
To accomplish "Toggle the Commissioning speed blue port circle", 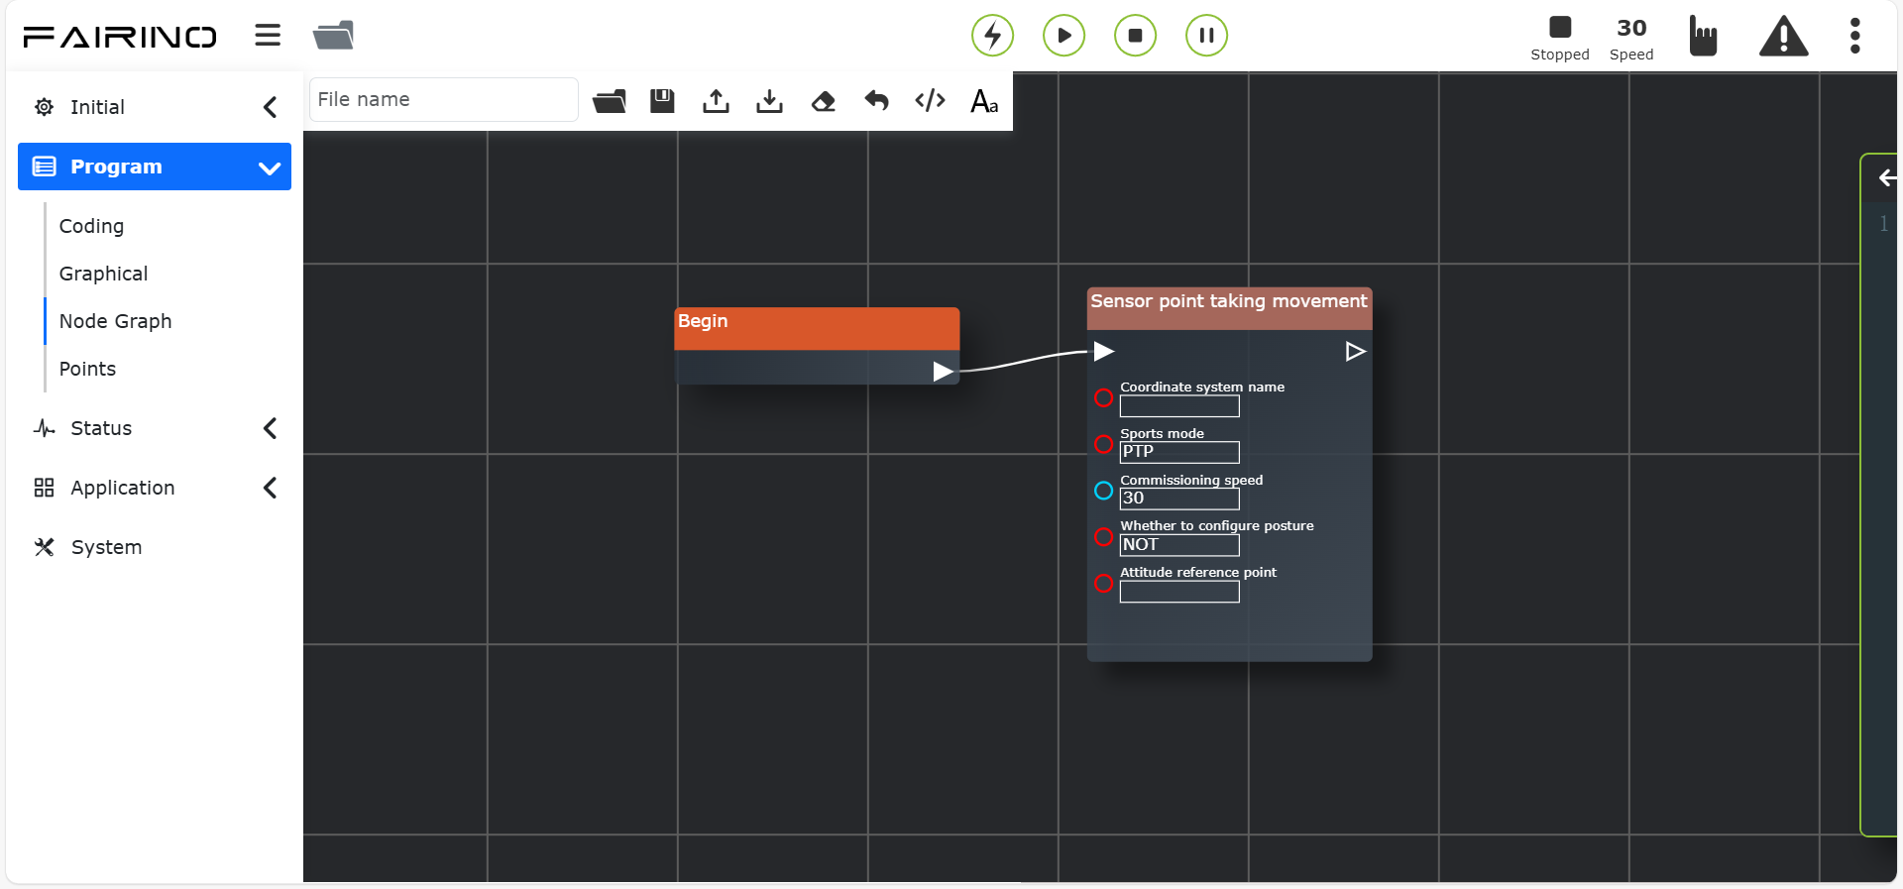I will pyautogui.click(x=1103, y=491).
